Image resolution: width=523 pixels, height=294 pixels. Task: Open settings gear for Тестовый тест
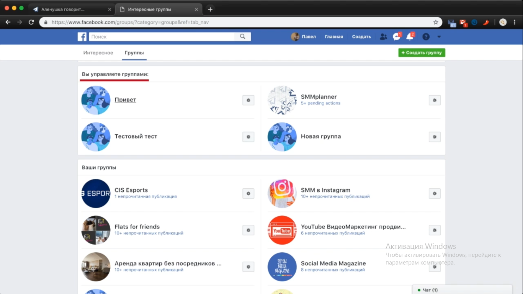[x=248, y=137]
